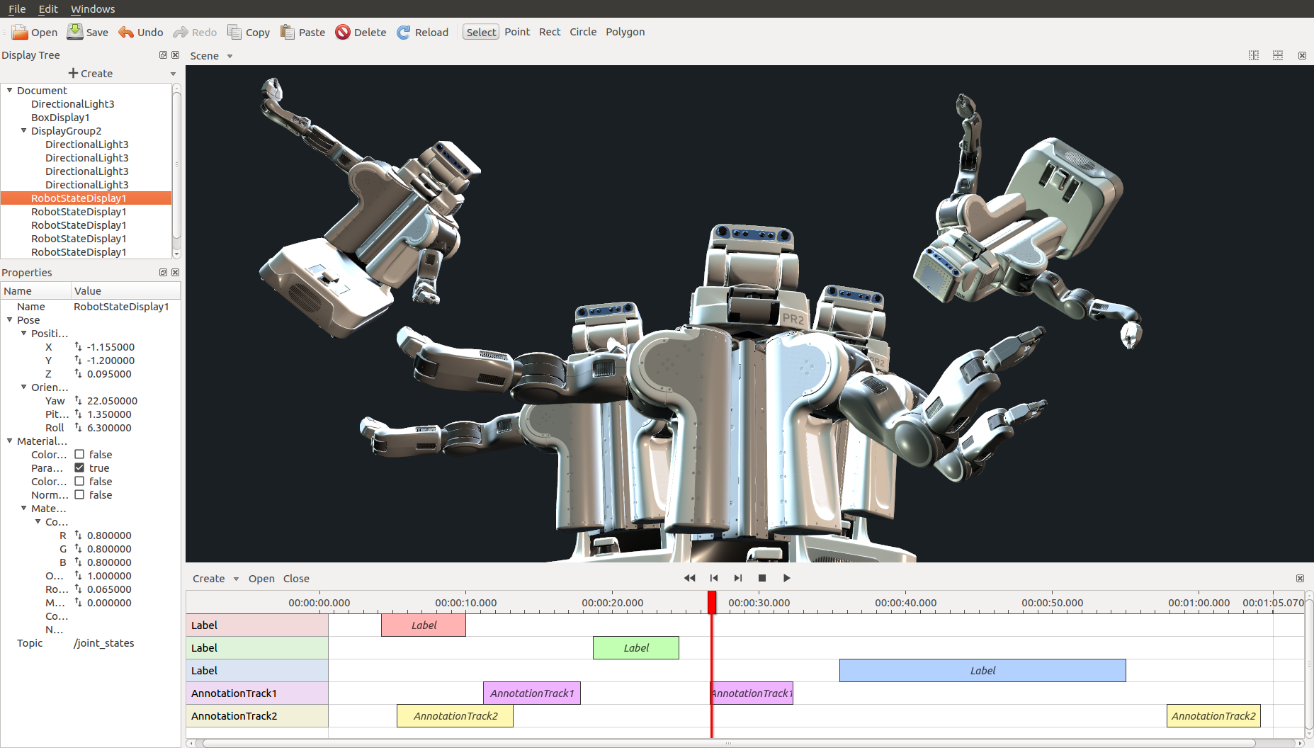1314x748 pixels.
Task: Click the Reload icon
Action: [x=404, y=33]
